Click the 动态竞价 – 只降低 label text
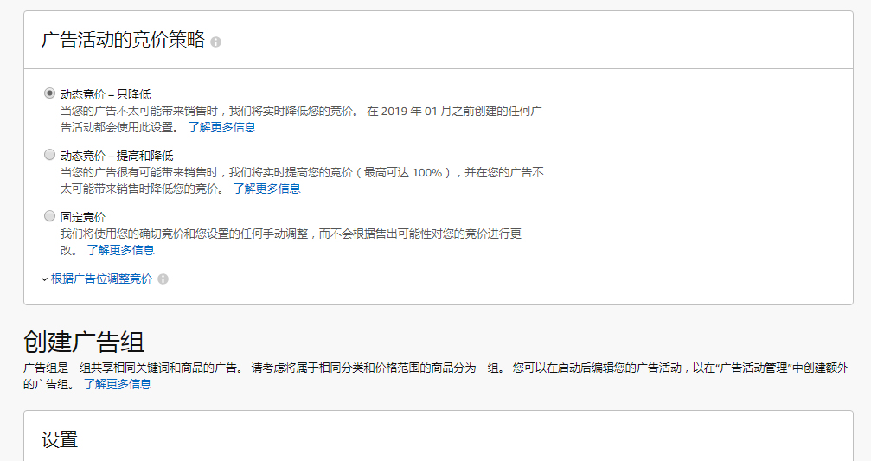This screenshot has width=871, height=461. point(106,94)
